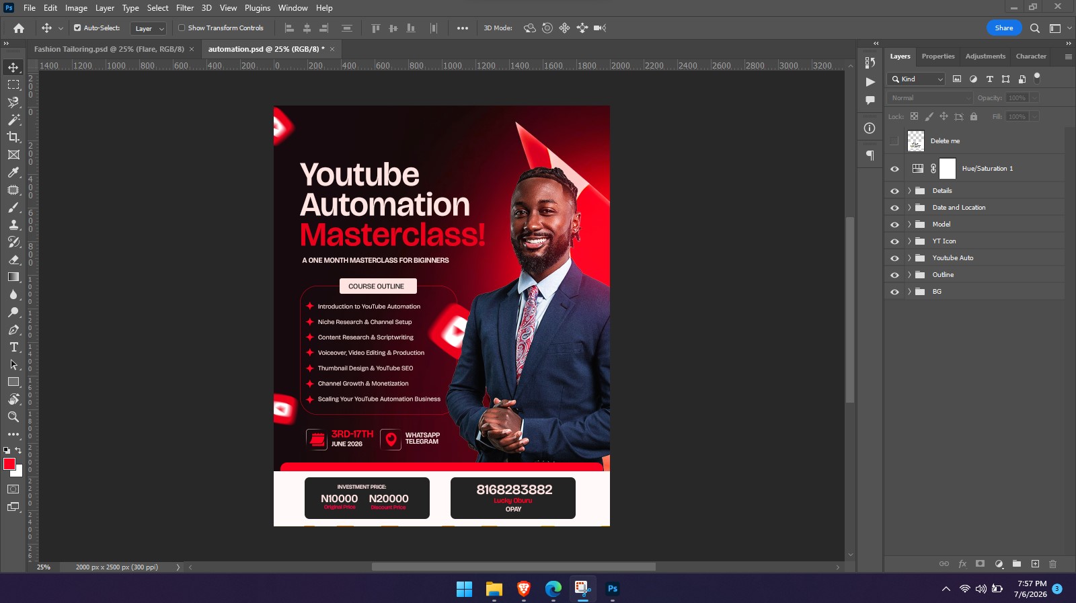Create new fill or adjustment layer icon
Image resolution: width=1076 pixels, height=603 pixels.
click(x=999, y=564)
